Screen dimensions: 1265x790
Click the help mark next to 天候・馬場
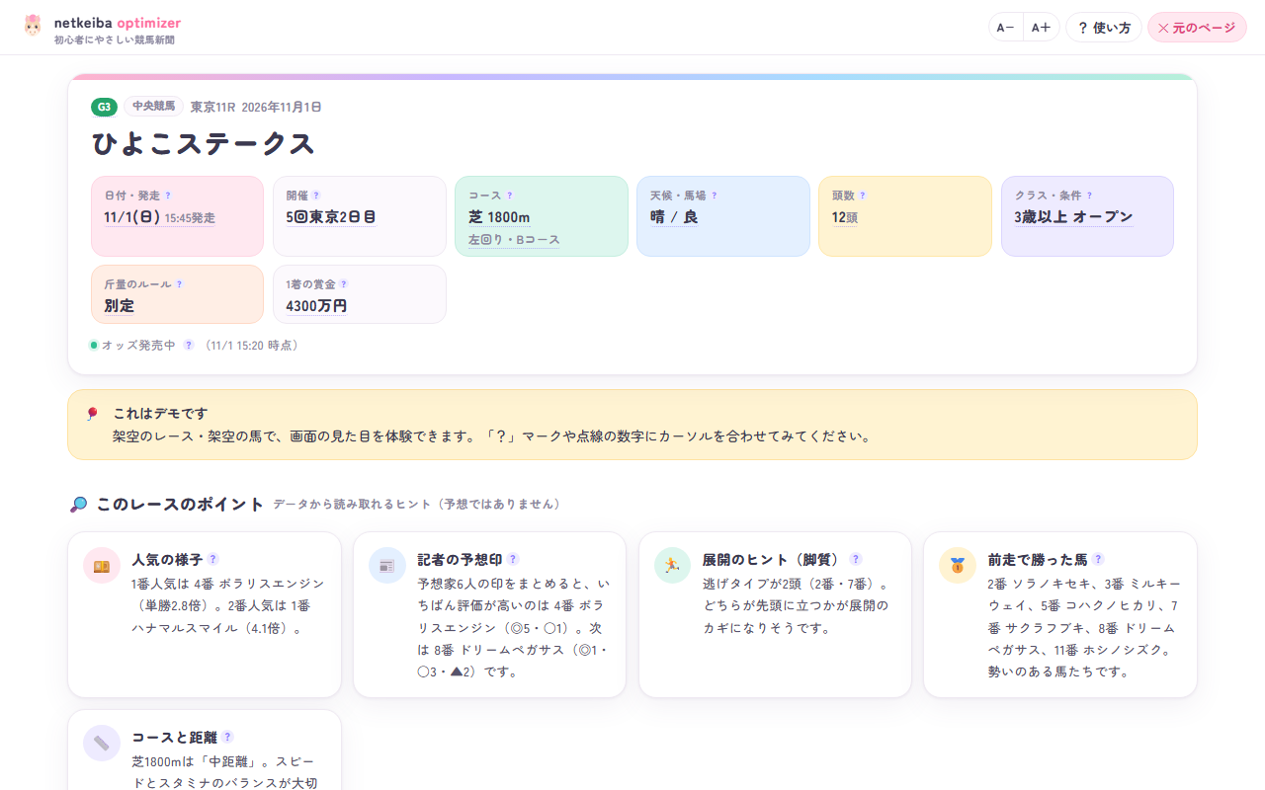pyautogui.click(x=715, y=196)
